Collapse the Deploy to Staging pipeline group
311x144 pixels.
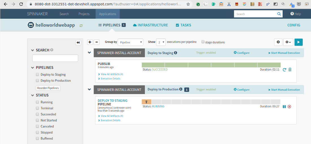click(x=89, y=53)
